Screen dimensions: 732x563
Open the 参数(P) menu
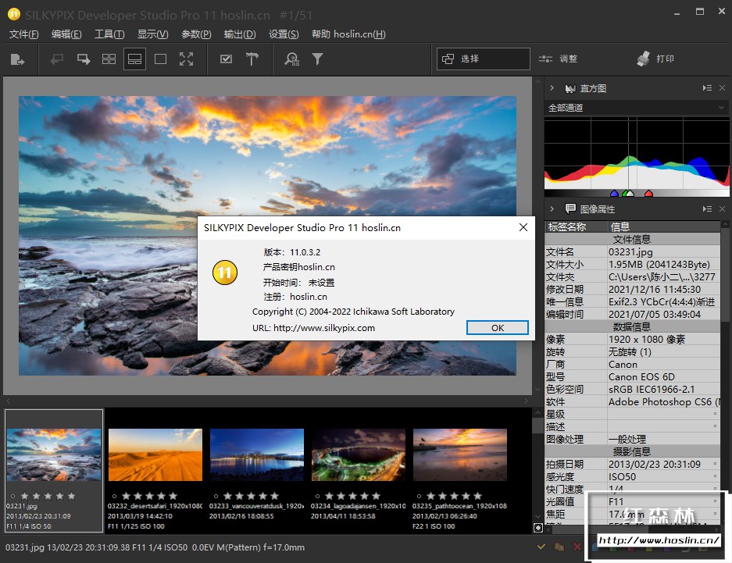tap(196, 34)
